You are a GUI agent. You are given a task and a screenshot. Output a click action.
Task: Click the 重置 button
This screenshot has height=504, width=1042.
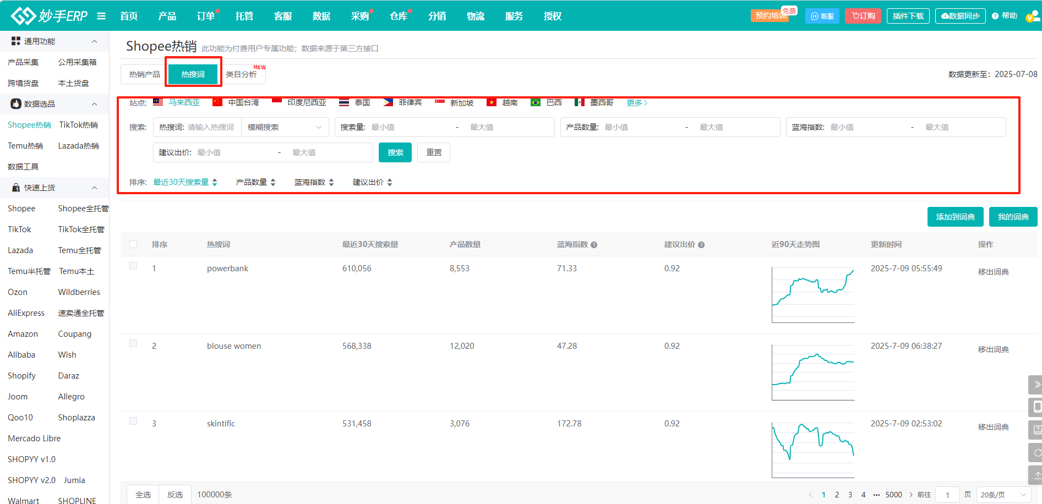(x=434, y=152)
